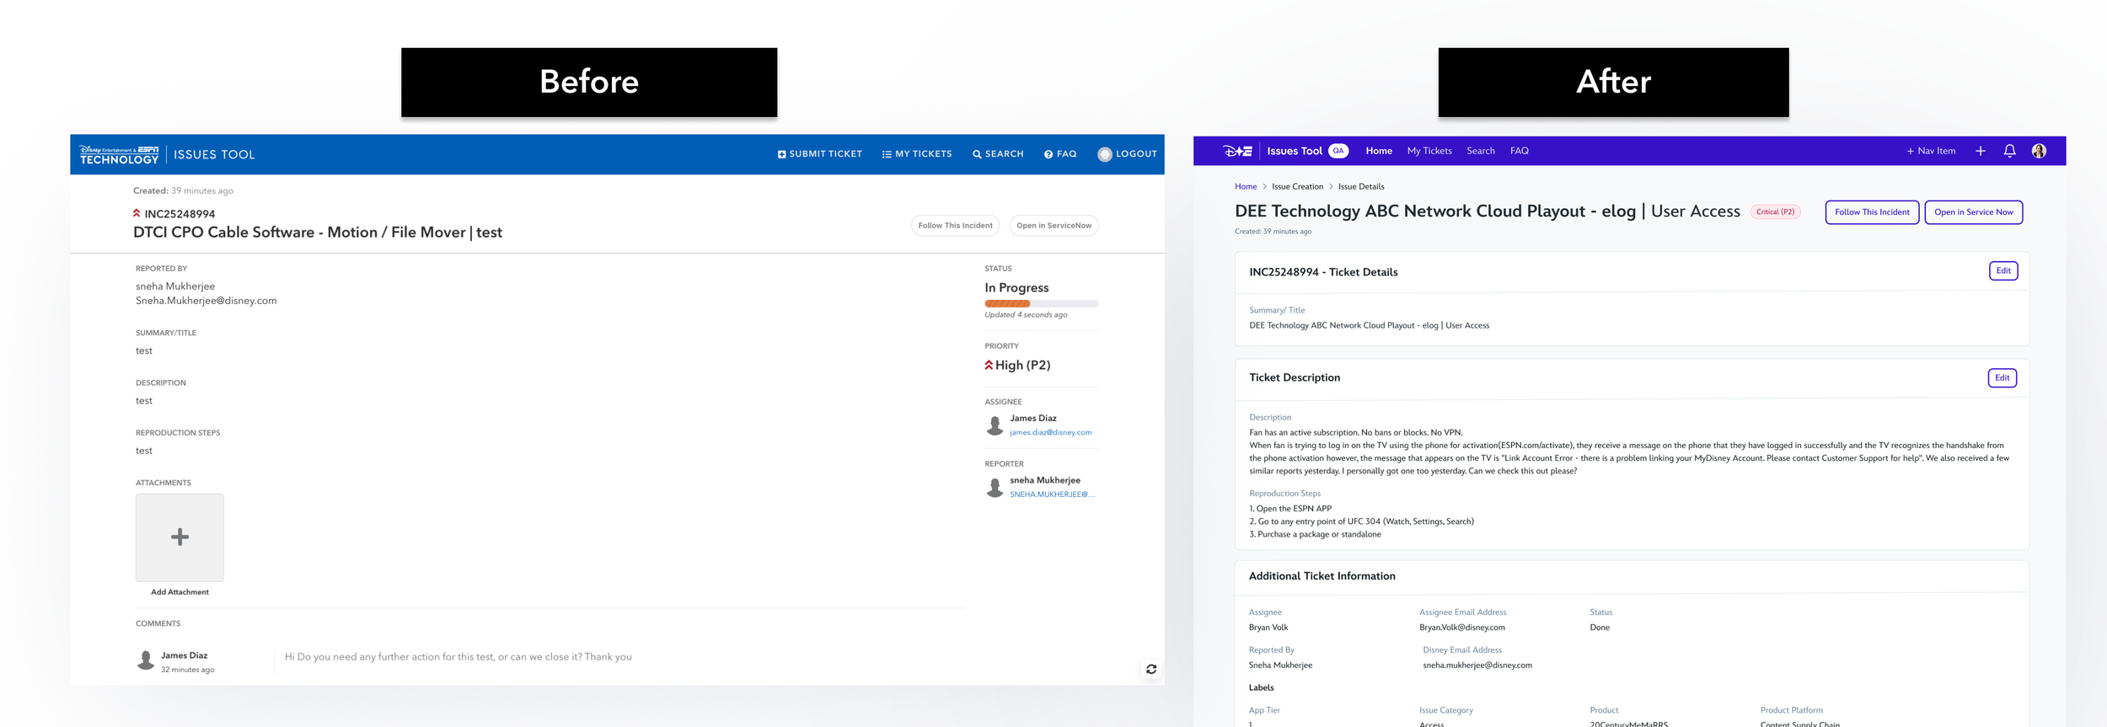The image size is (2107, 727).
Task: Click Sneha.Mukherjee@disney.com under Reported By
Action: point(206,301)
